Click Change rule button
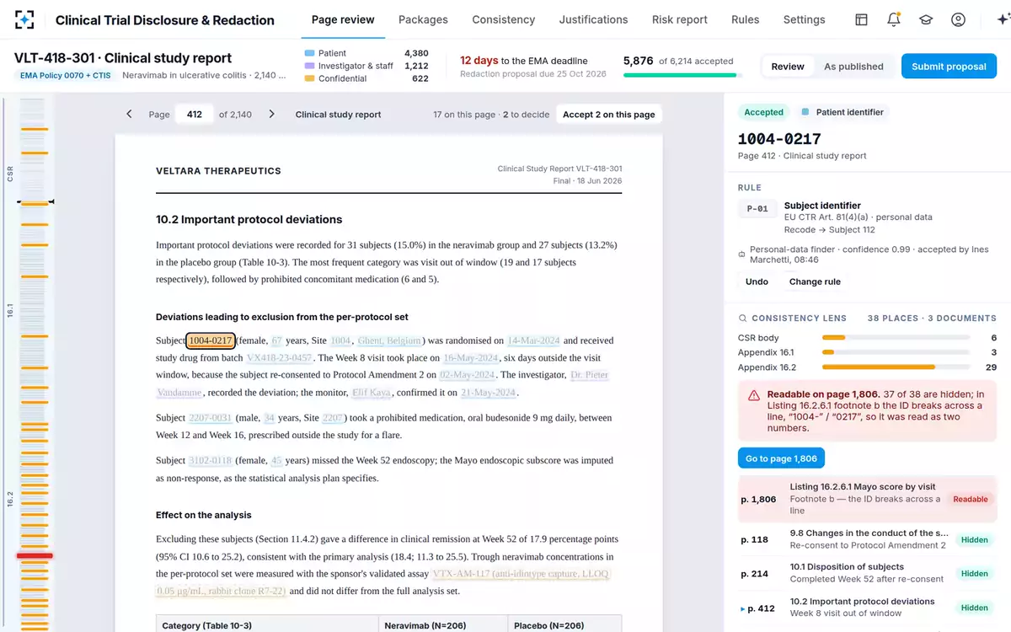Screen dimensions: 1011x632 click(815, 281)
